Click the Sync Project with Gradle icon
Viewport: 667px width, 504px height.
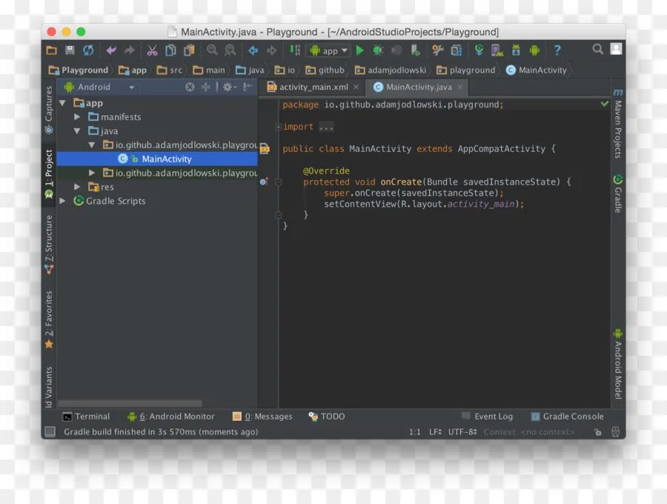(x=479, y=50)
